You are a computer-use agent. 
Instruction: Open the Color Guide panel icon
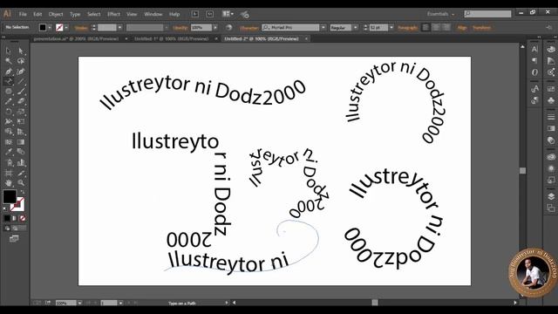(x=551, y=61)
